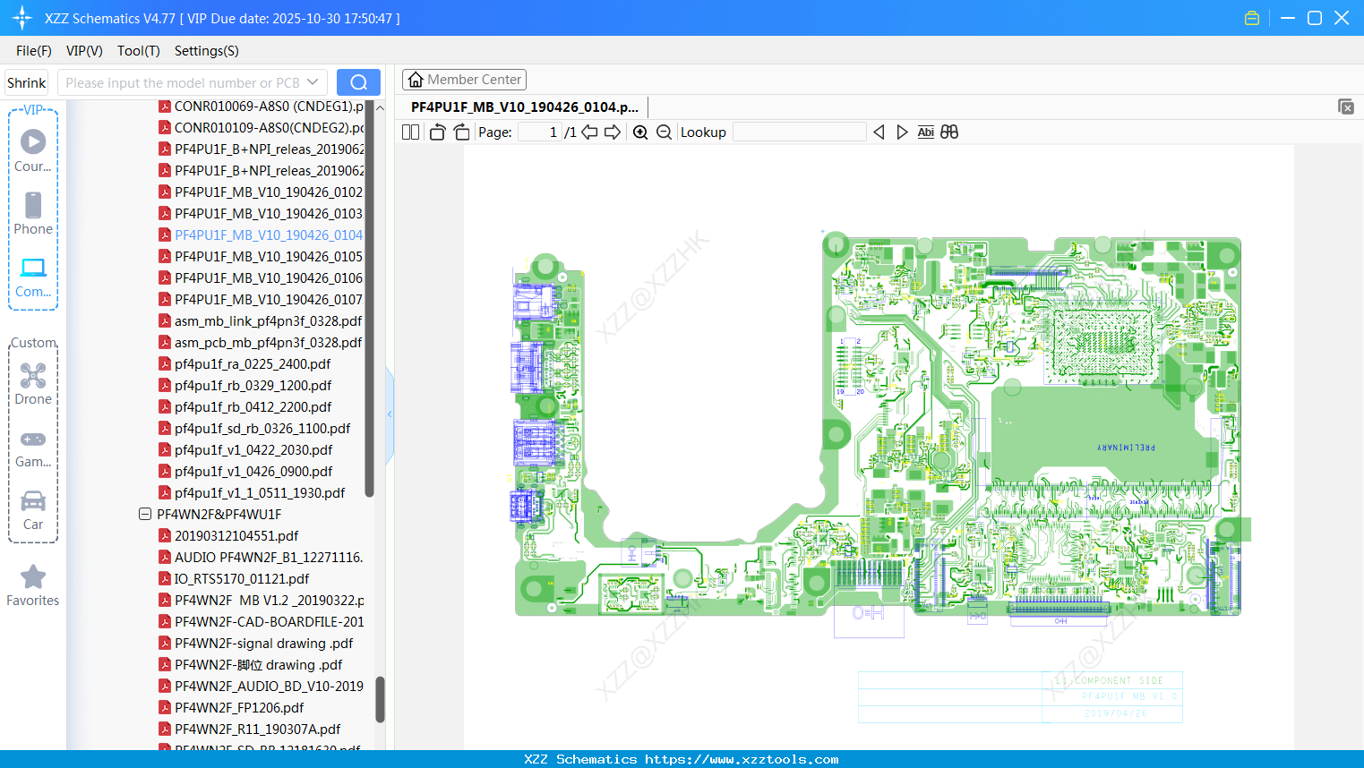The height and width of the screenshot is (768, 1364).
Task: Open the Favorites star in sidebar
Action: coord(33,585)
